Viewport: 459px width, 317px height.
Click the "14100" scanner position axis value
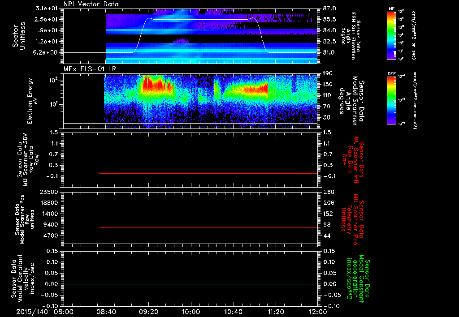click(51, 214)
